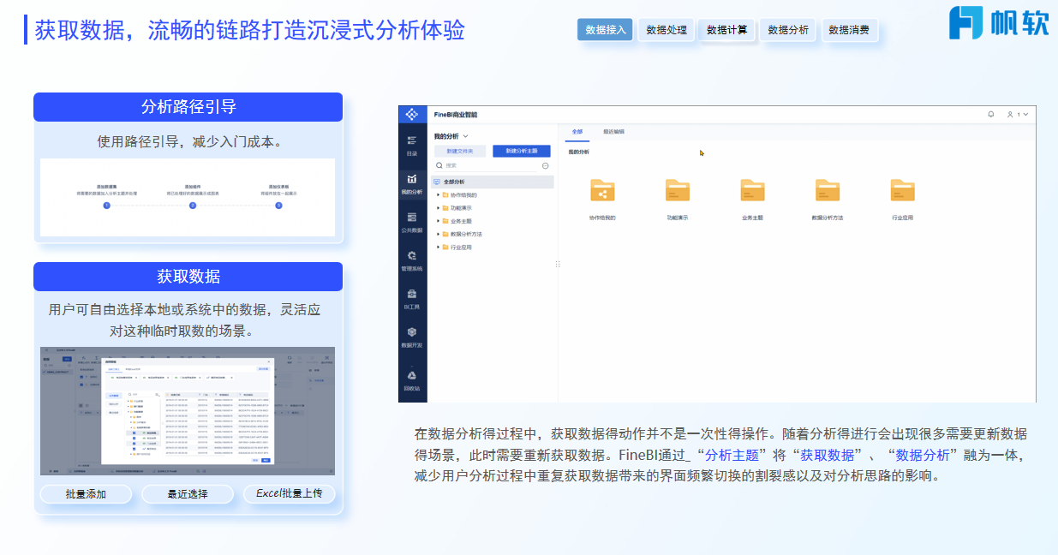The height and width of the screenshot is (555, 1058).
Task: Switch to the 全部 tab
Action: point(577,132)
